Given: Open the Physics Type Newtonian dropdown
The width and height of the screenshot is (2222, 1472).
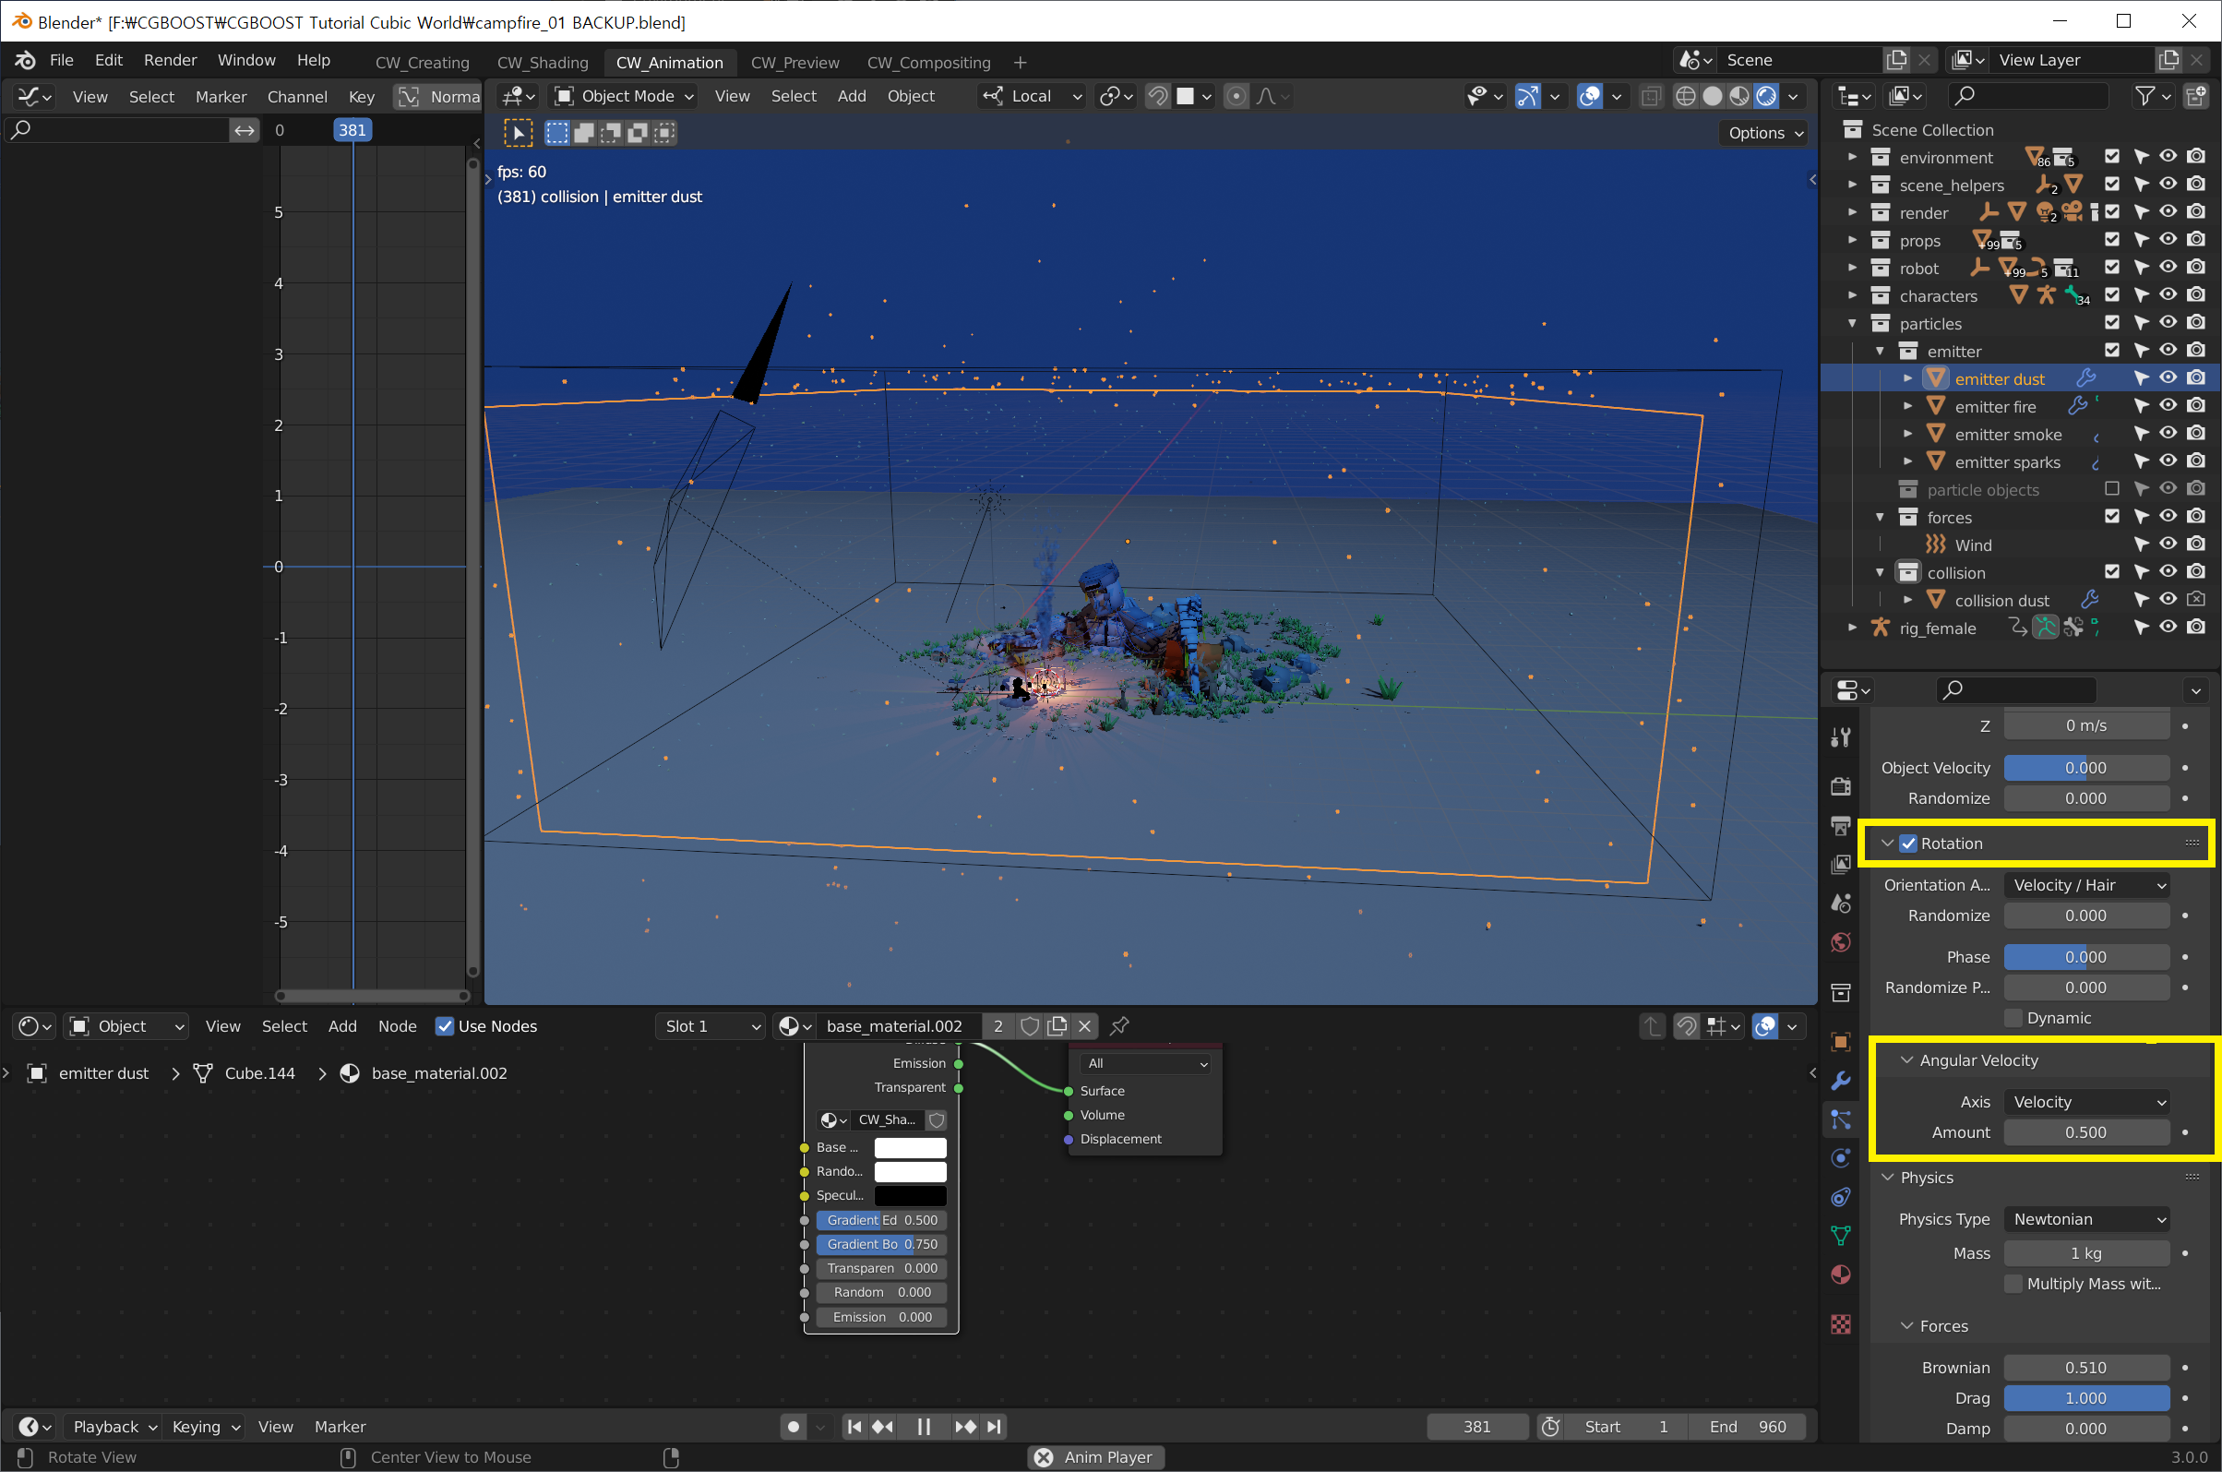Looking at the screenshot, I should click(2085, 1218).
